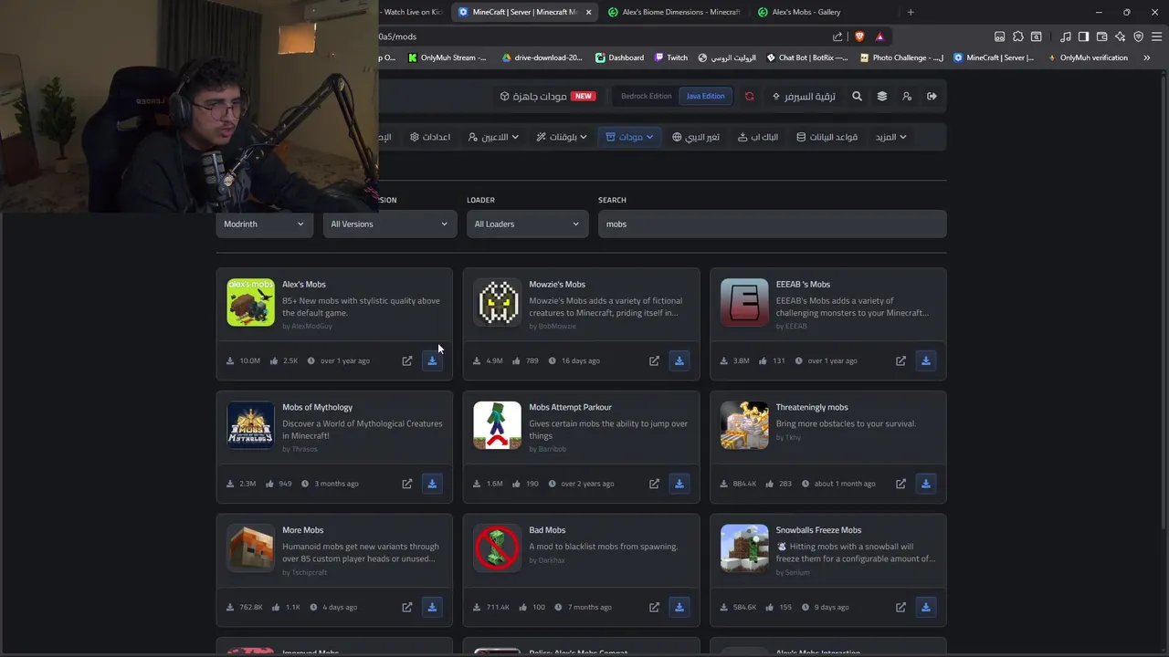This screenshot has width=1169, height=657.
Task: Switch to Watch Live on Kick tab
Action: pyautogui.click(x=413, y=12)
